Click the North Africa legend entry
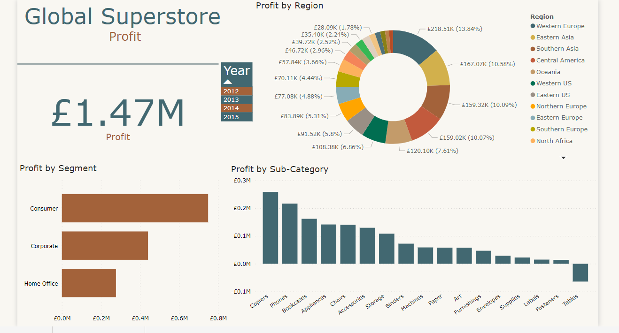Image resolution: width=619 pixels, height=333 pixels. 551,141
